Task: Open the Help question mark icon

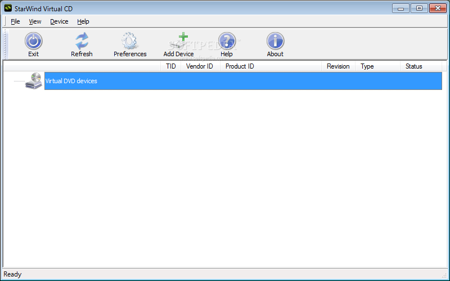Action: [227, 40]
